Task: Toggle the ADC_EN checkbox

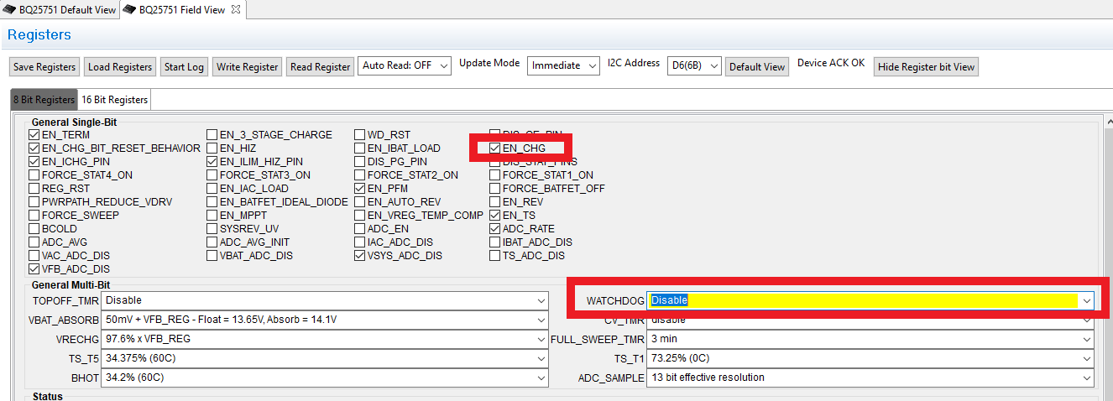Action: pyautogui.click(x=360, y=229)
